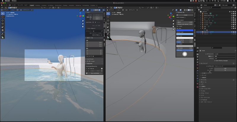The width and height of the screenshot is (237, 122).
Task: Toggle visibility eye for Rattan Deckchair L1
Action: pyautogui.click(x=232, y=15)
